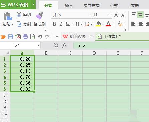Screen dimensions: 149x122
Task: Select the Format Painter brush icon
Action: pyautogui.click(x=39, y=16)
